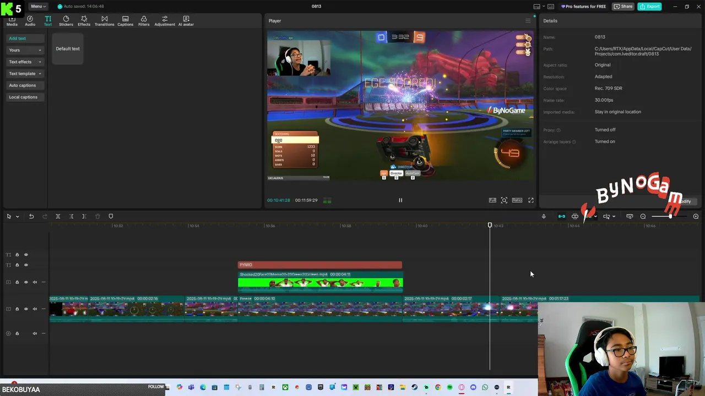Open the Transitions tab
The width and height of the screenshot is (705, 396).
click(104, 21)
